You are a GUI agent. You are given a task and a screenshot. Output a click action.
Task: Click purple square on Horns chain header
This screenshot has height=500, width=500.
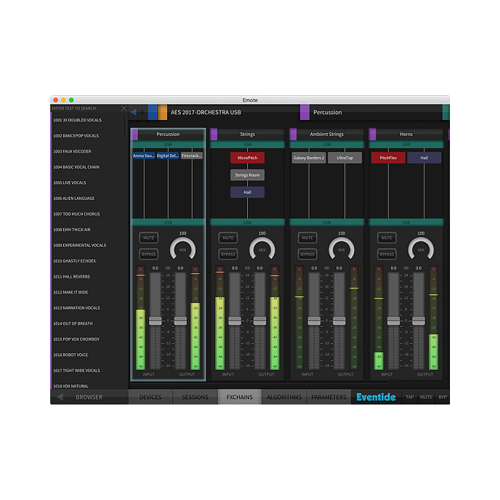tap(372, 134)
